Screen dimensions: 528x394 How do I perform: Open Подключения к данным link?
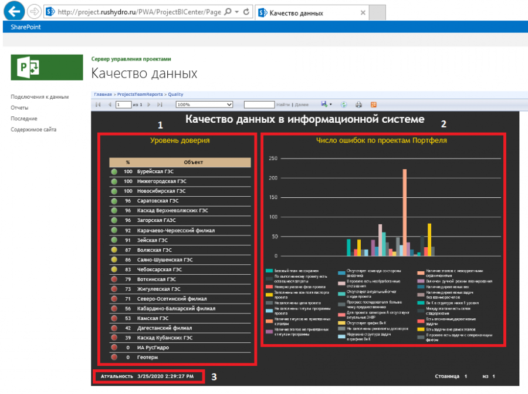pos(40,97)
